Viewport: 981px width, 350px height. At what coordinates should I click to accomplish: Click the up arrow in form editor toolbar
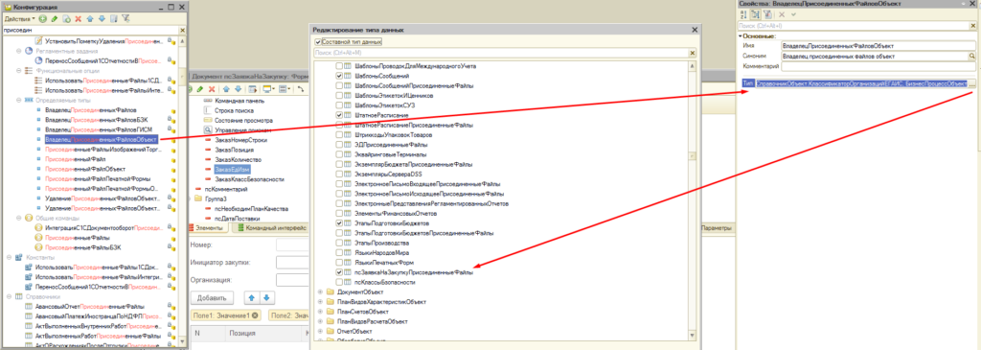[x=226, y=89]
